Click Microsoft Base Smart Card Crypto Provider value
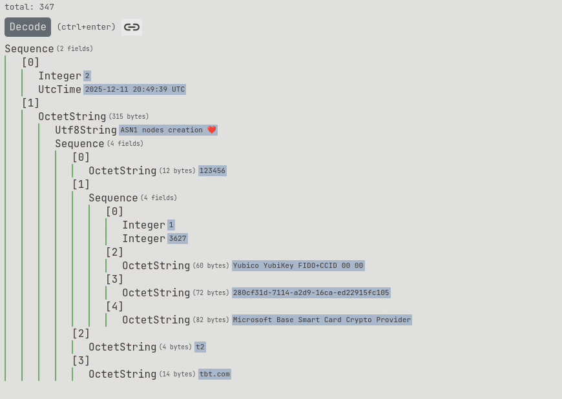This screenshot has width=562, height=399. tap(322, 320)
